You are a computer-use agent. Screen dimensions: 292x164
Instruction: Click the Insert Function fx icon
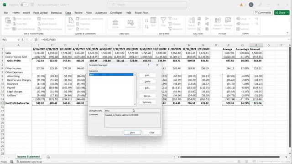(x=36, y=40)
